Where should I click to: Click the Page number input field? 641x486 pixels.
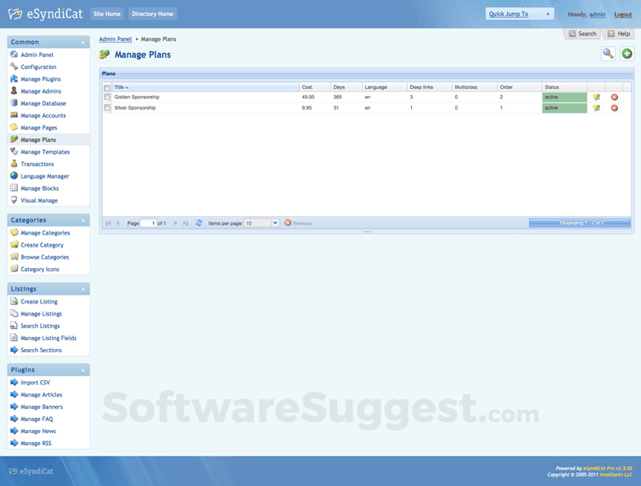[x=151, y=223]
